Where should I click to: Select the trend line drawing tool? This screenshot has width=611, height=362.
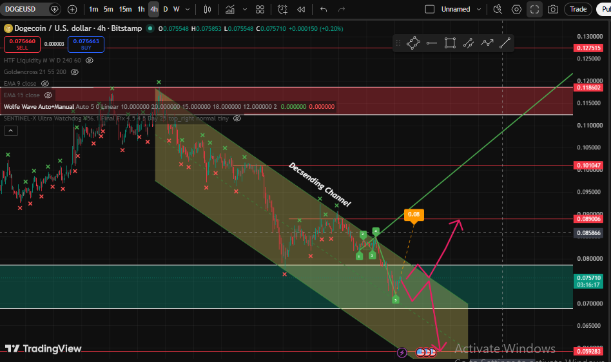click(505, 43)
